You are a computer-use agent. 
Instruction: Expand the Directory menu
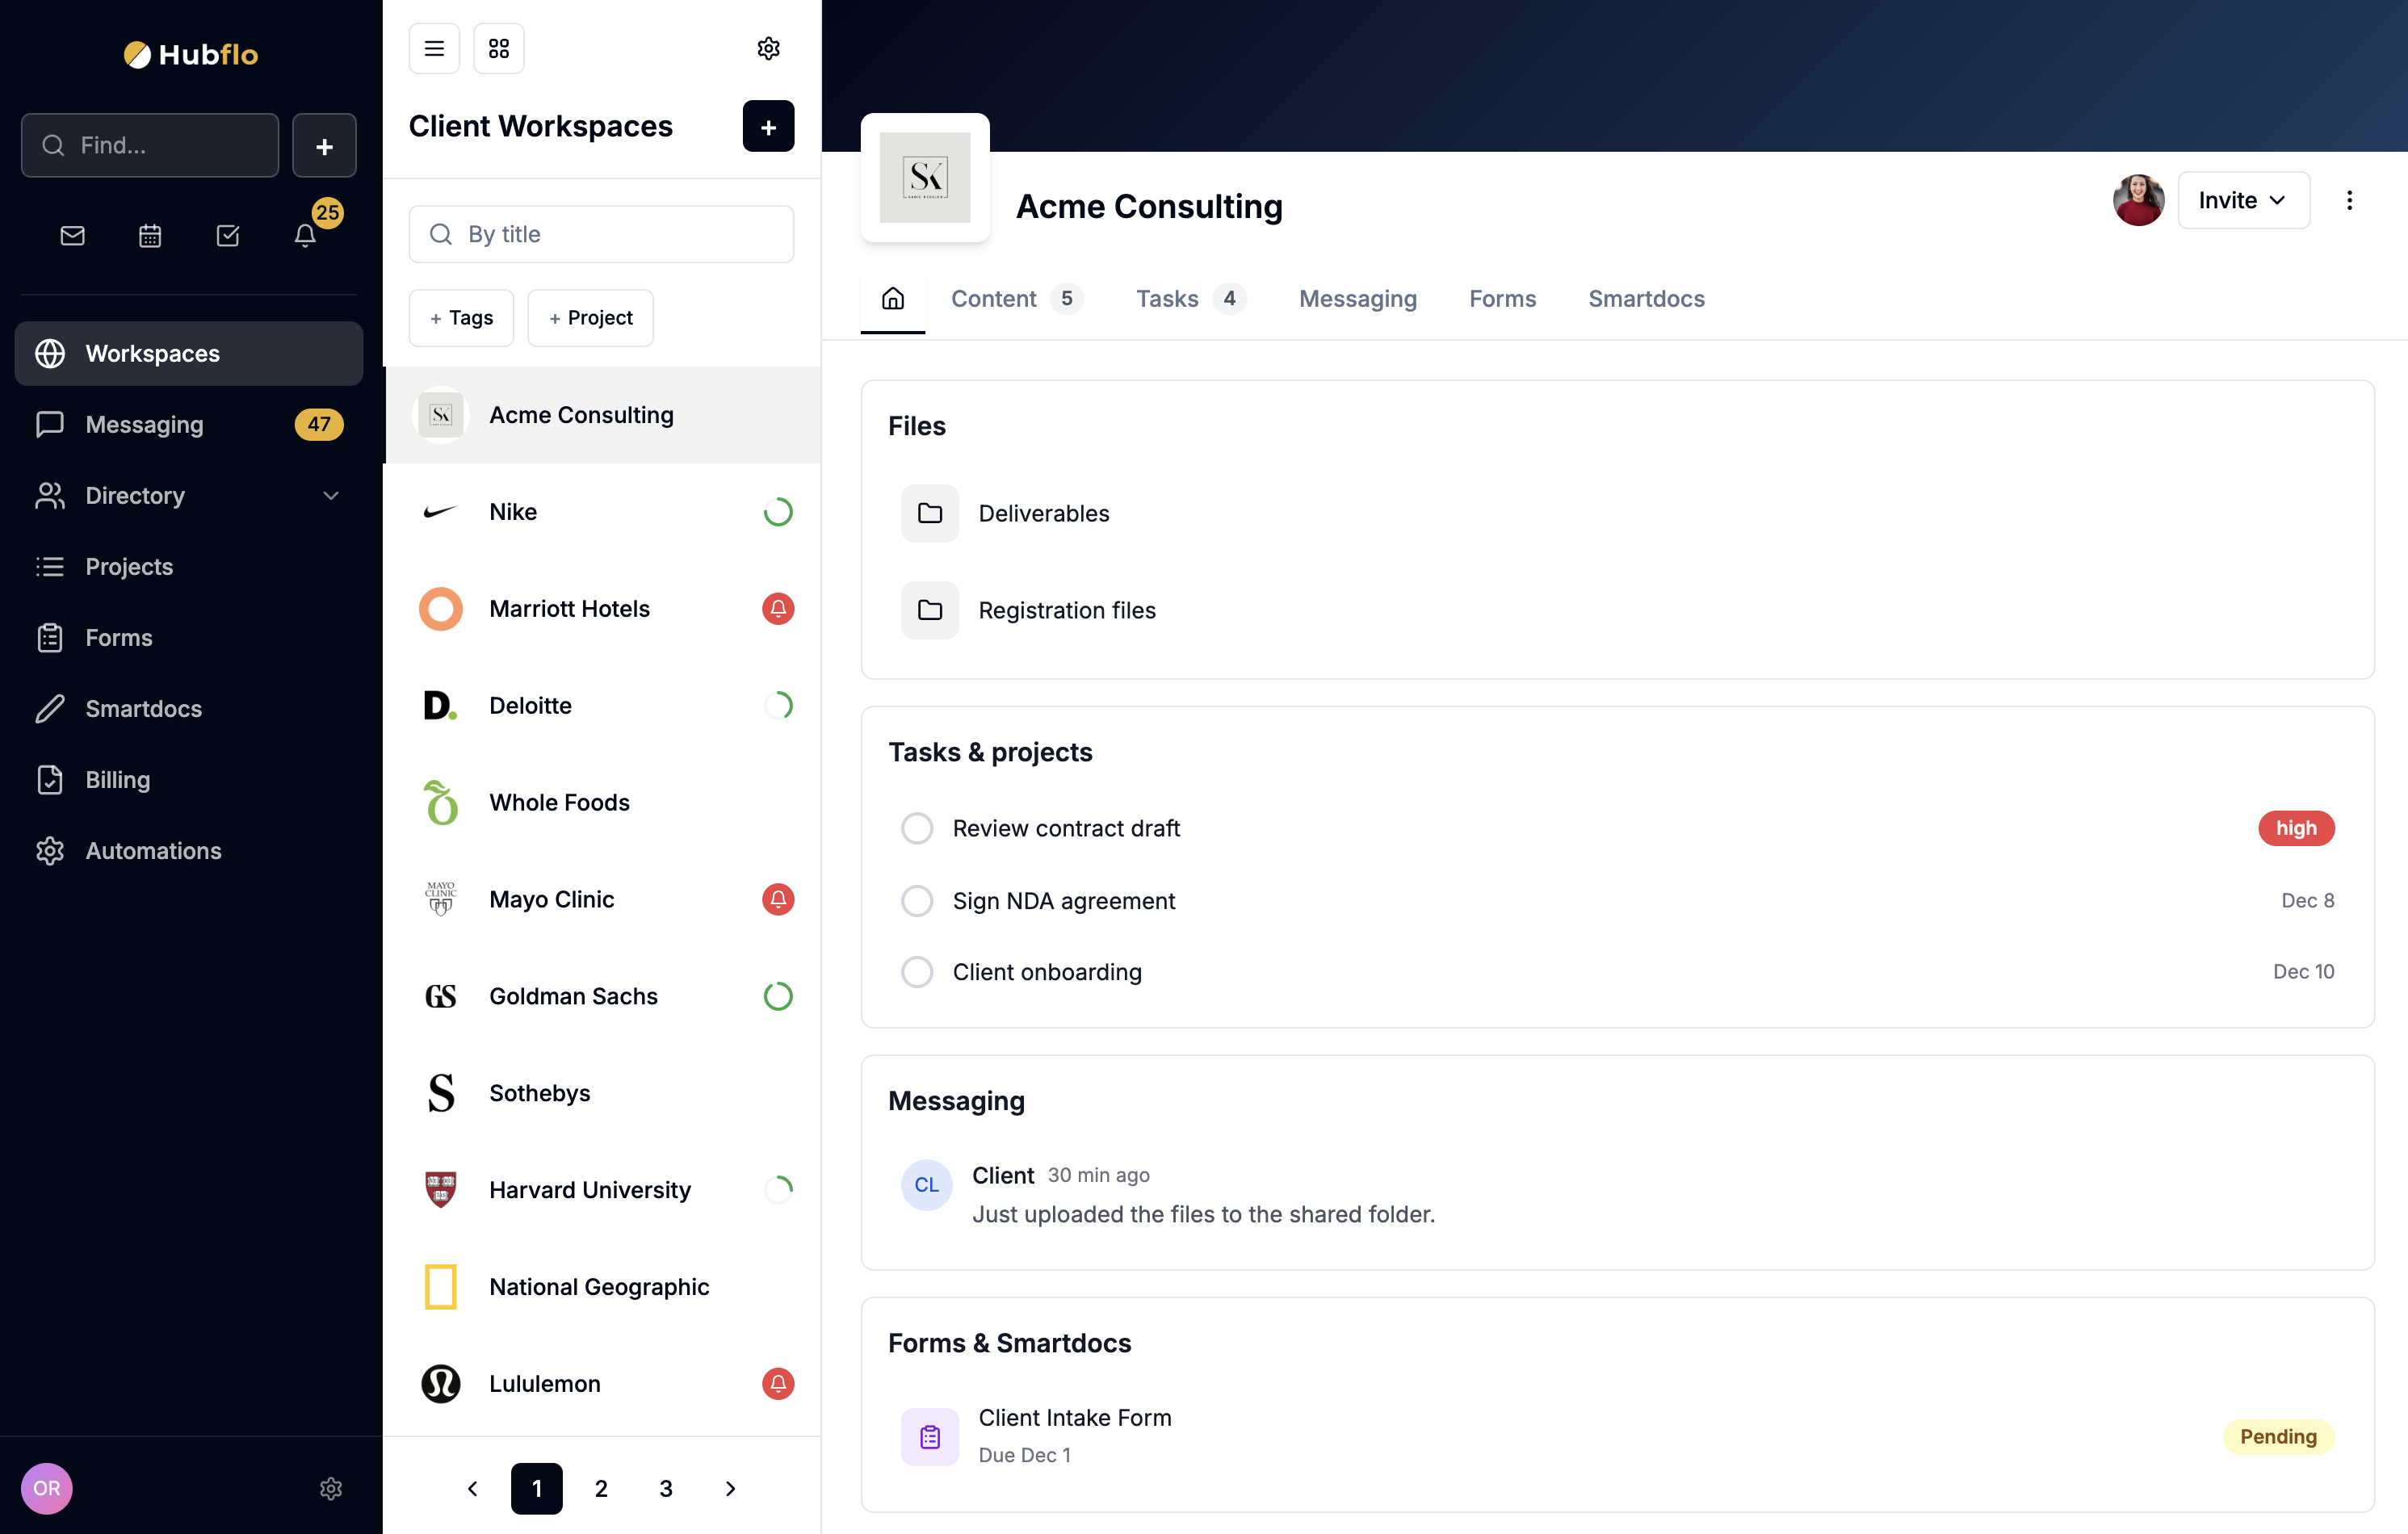(x=331, y=495)
